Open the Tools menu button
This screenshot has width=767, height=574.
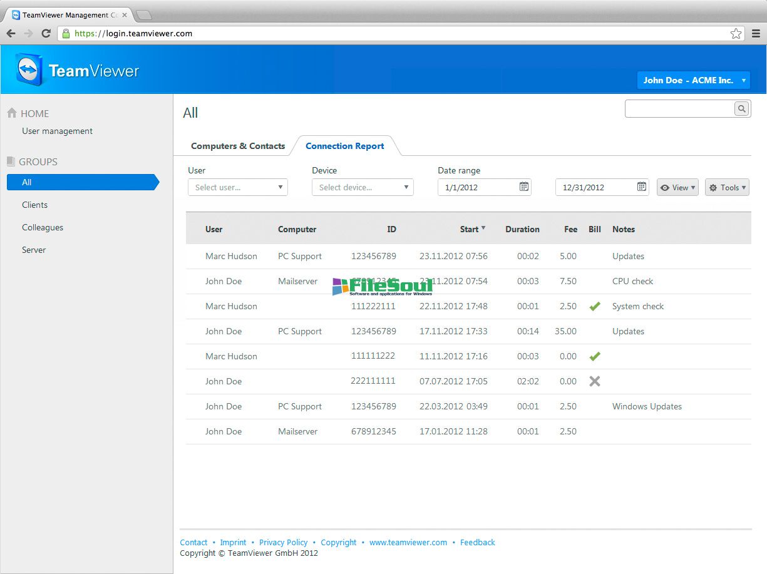(x=727, y=187)
